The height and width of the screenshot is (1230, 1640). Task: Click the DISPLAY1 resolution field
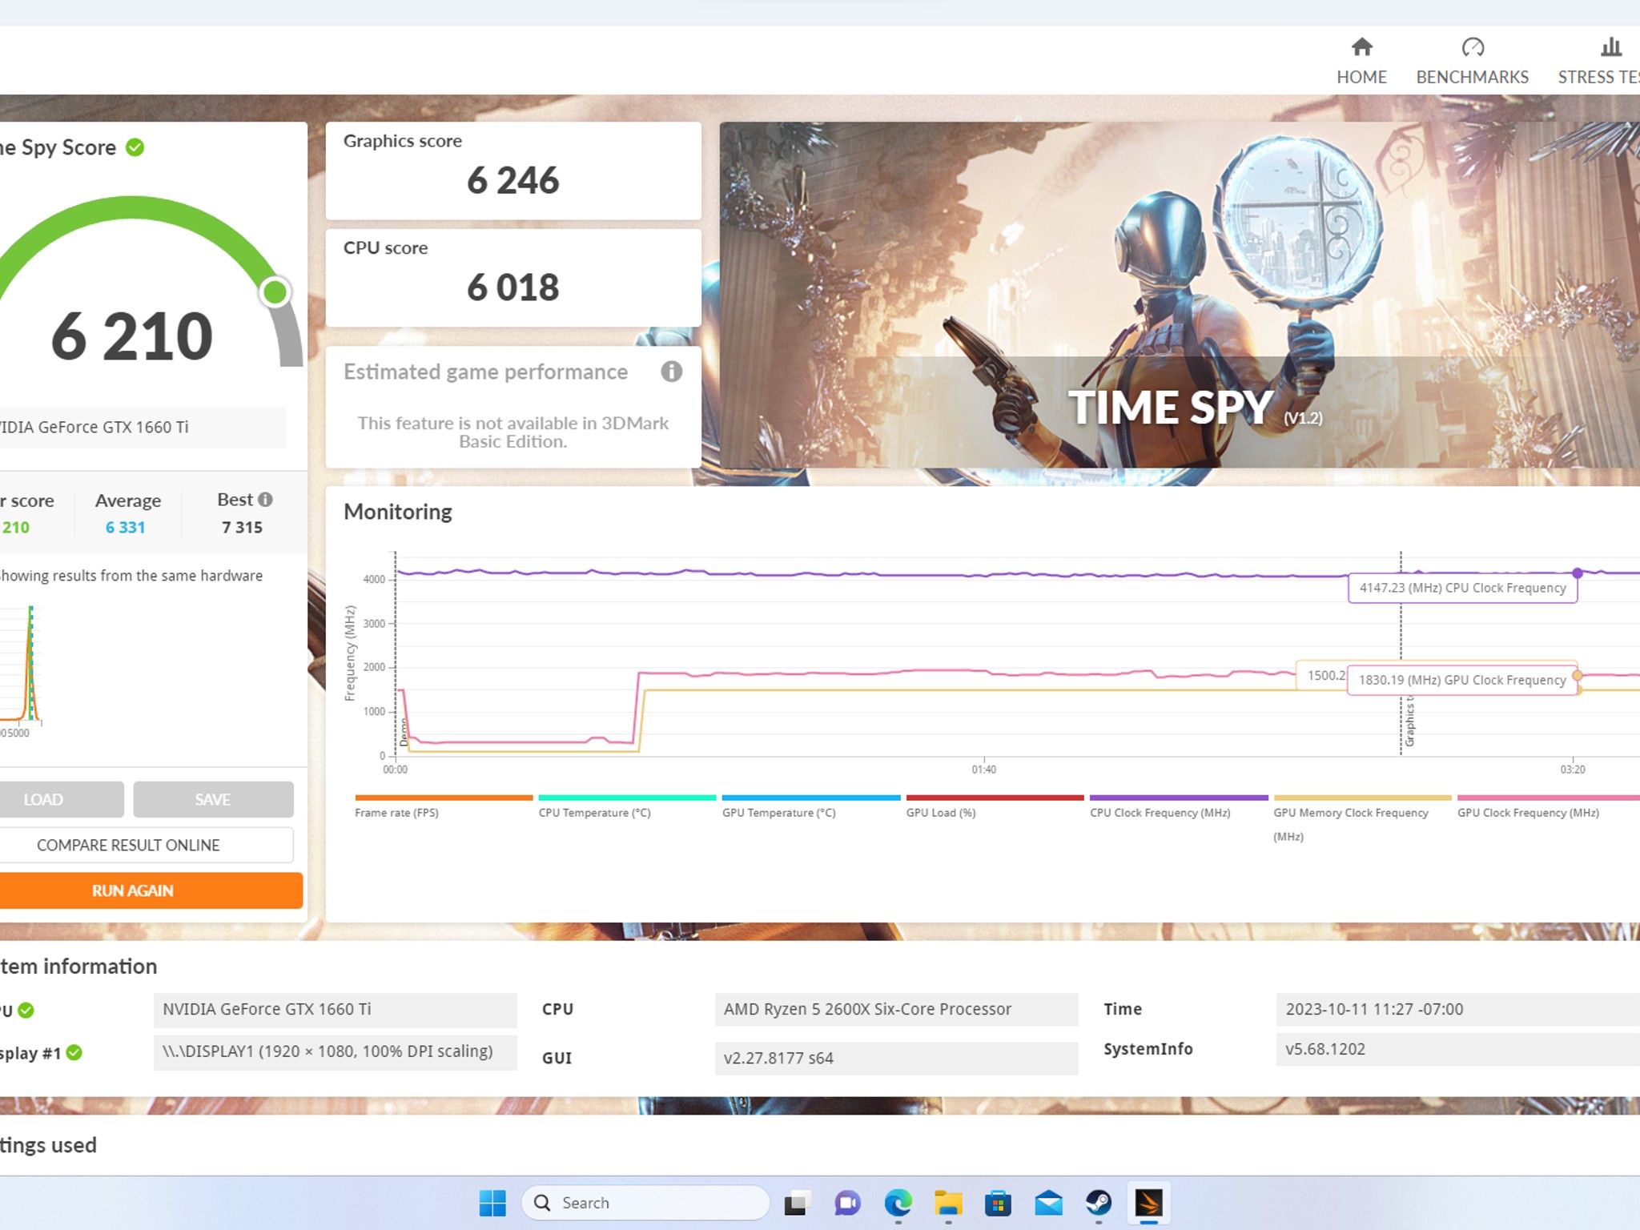(335, 1051)
